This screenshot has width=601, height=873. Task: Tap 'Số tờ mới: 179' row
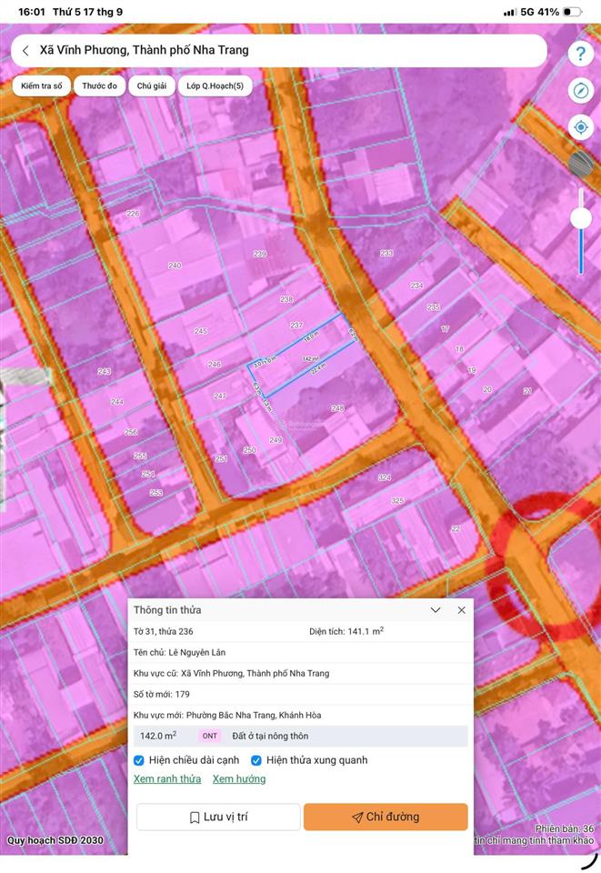coord(300,694)
